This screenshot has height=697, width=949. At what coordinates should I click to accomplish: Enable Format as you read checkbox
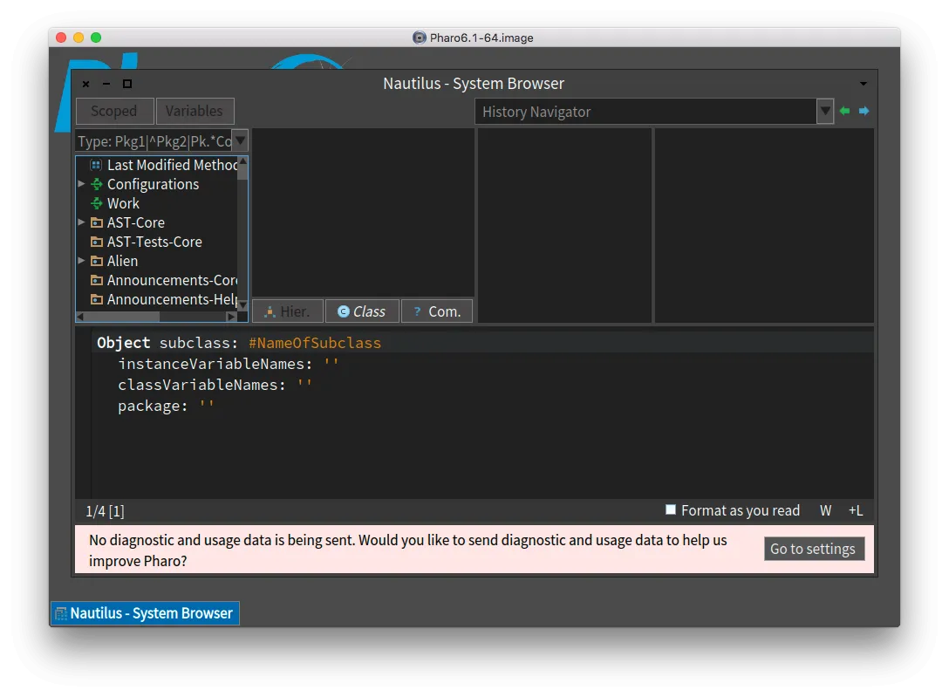671,510
